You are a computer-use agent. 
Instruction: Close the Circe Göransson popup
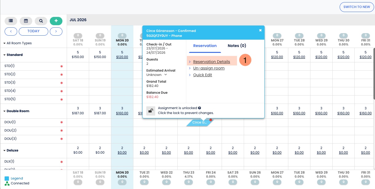(x=260, y=30)
